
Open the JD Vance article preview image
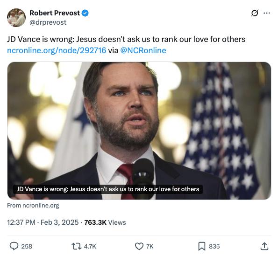tap(139, 131)
